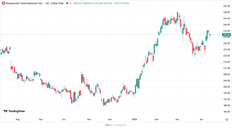Click the 212.00 price axis label

click(x=227, y=68)
